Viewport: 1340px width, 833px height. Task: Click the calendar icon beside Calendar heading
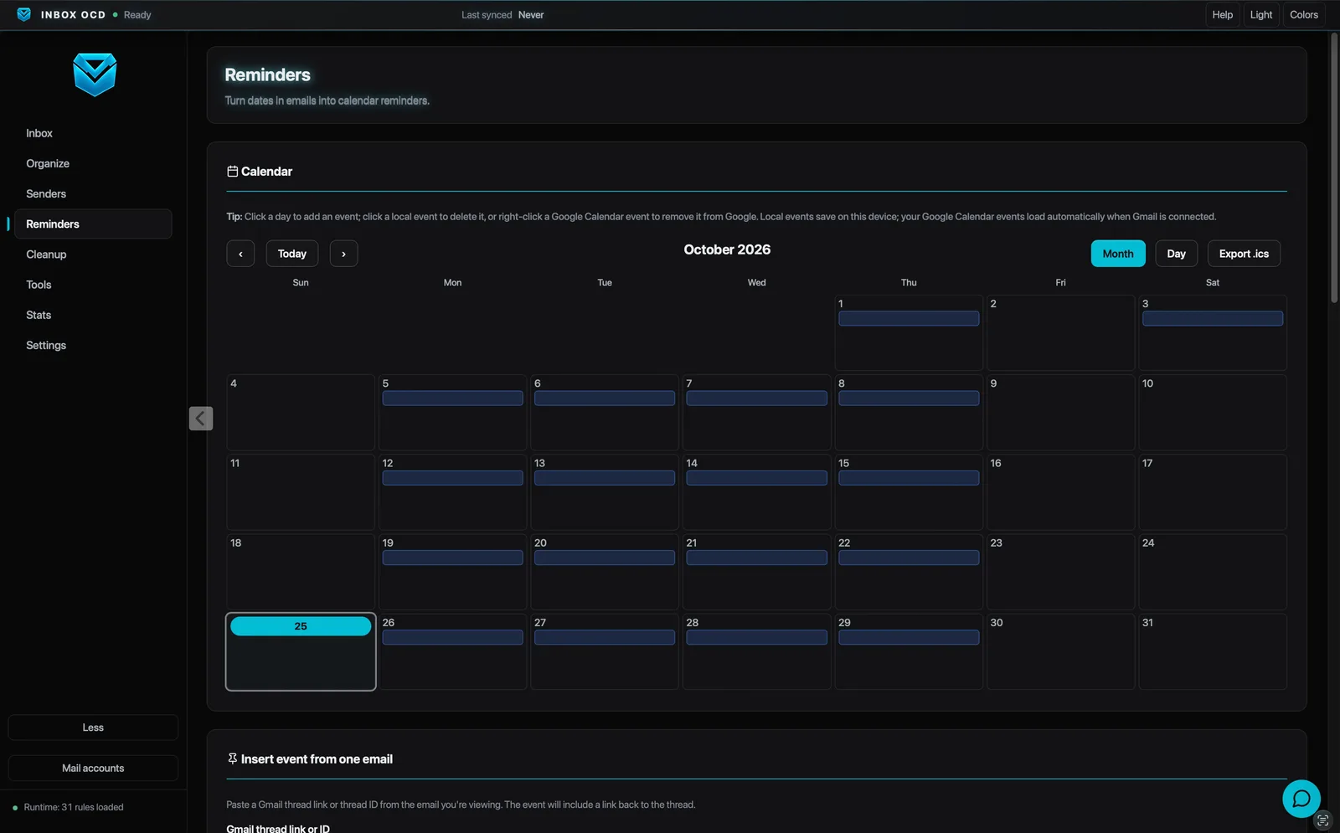click(x=232, y=172)
